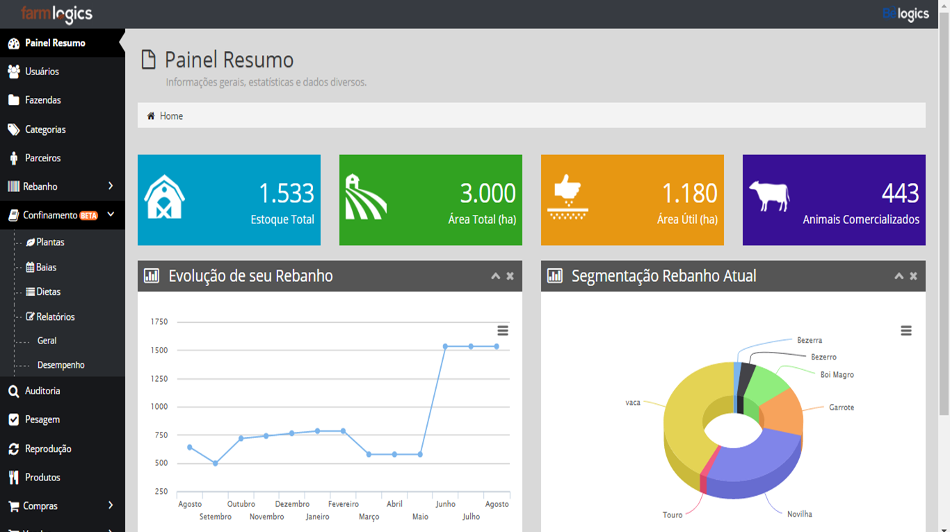Screen dimensions: 950x532
Task: Collapse the Evolução de seu Rebanho panel
Action: (495, 276)
